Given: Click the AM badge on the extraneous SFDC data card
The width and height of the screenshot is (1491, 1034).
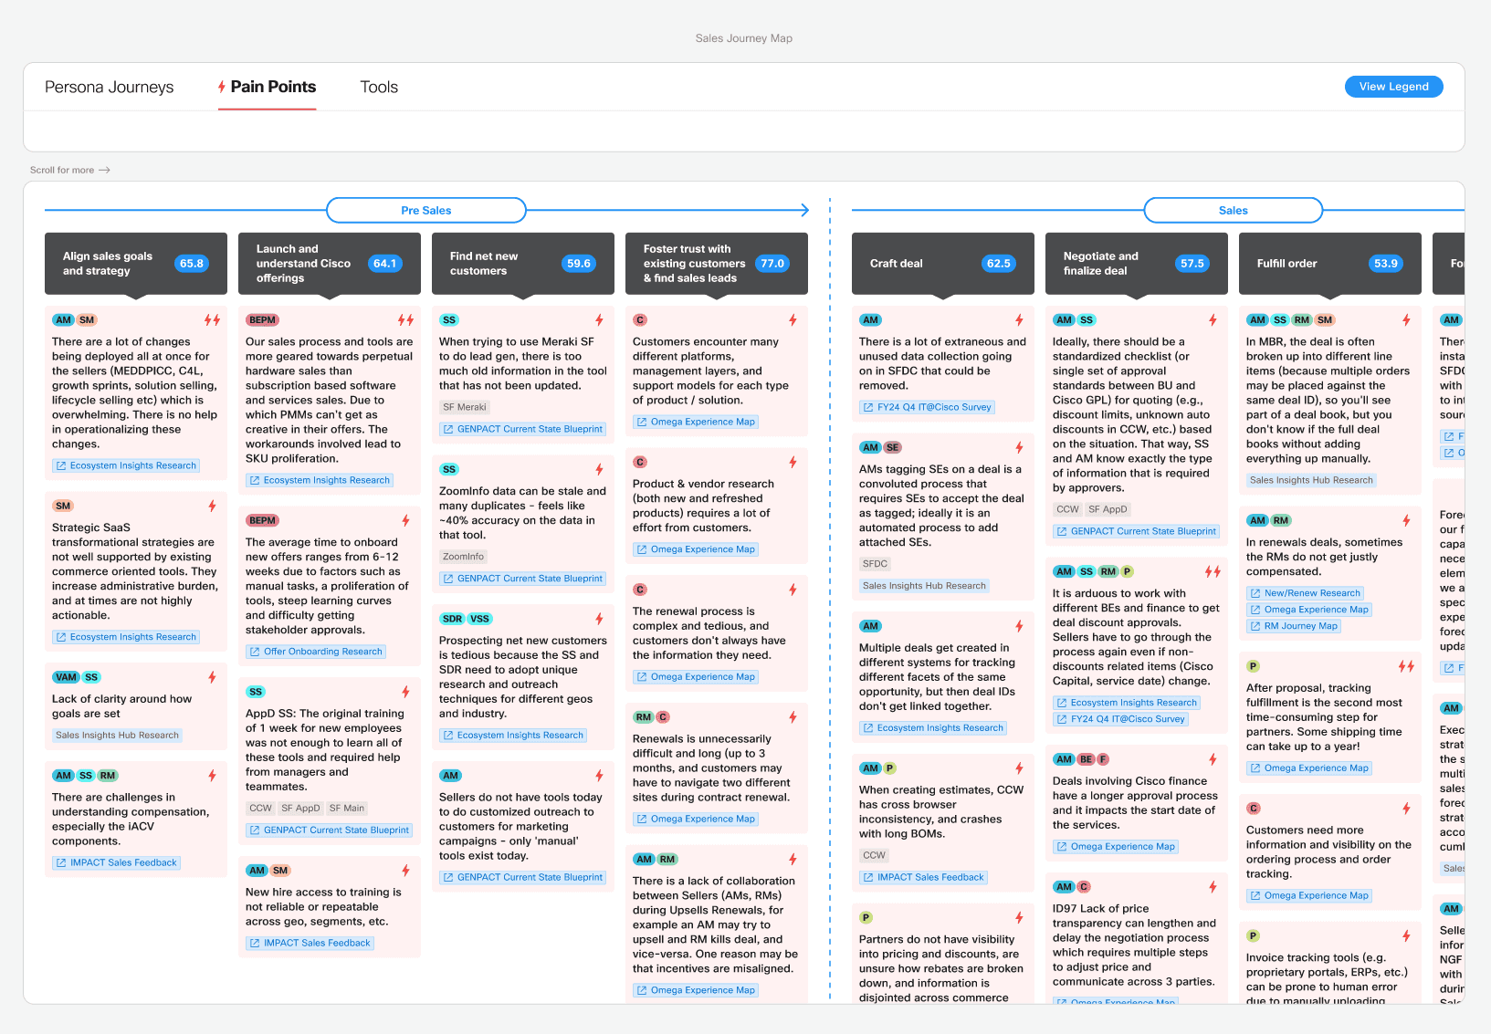Looking at the screenshot, I should 870,320.
